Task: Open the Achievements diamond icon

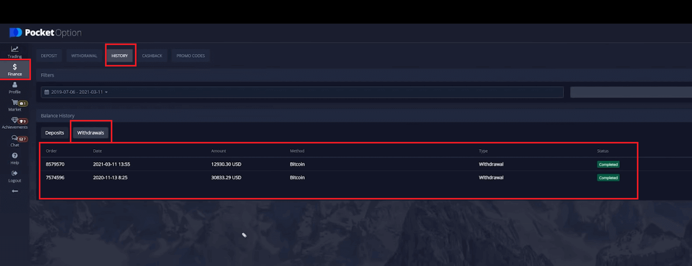Action: tap(15, 120)
